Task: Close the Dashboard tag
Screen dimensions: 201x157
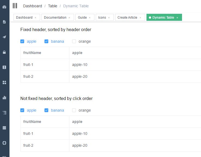Action: pyautogui.click(x=35, y=18)
